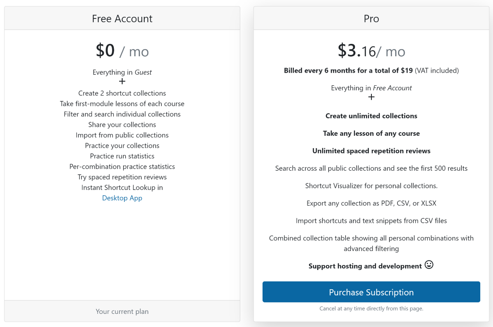Screen dimensions: 493x327
Task: Click Support hosting and development text
Action: 365,266
